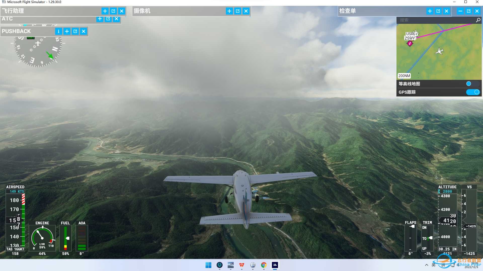Toggle the 拼 pinyin input mode
This screenshot has width=483, height=271.
(443, 265)
